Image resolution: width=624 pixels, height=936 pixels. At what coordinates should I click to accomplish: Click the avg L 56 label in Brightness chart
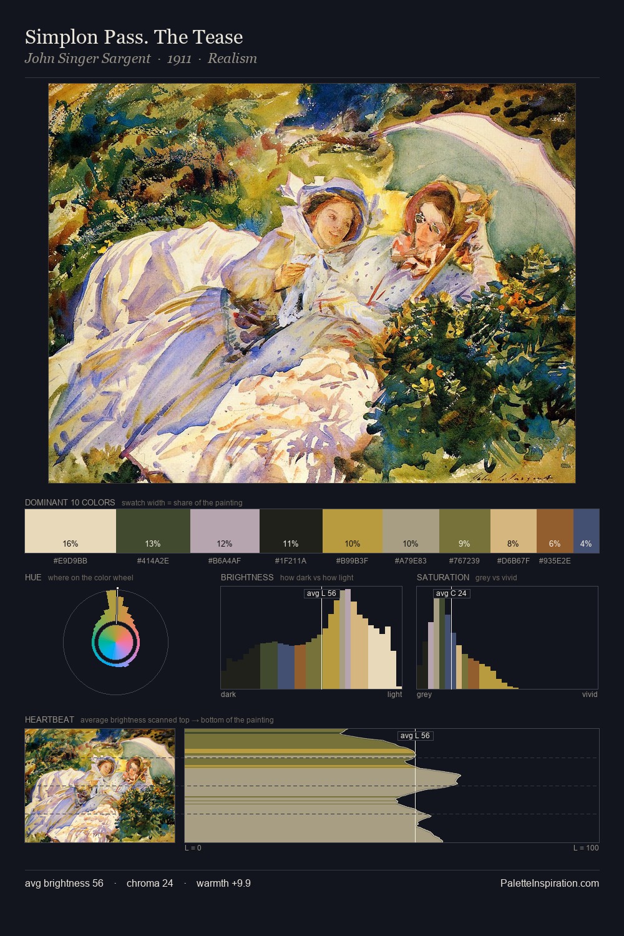(x=321, y=593)
